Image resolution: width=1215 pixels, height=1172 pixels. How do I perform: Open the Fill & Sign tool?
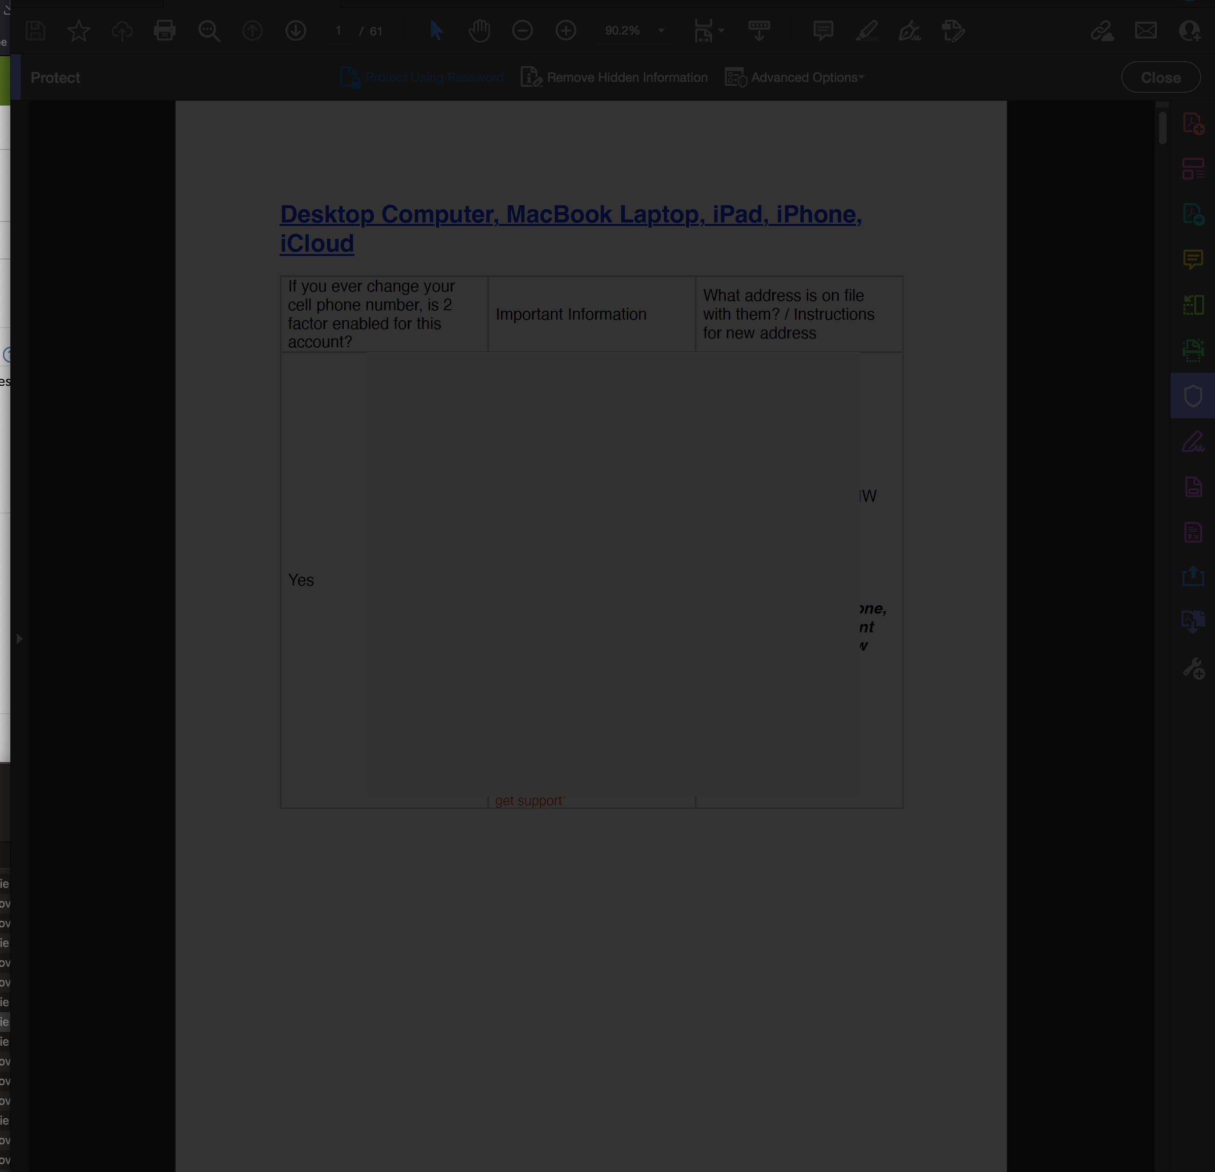(x=1193, y=441)
